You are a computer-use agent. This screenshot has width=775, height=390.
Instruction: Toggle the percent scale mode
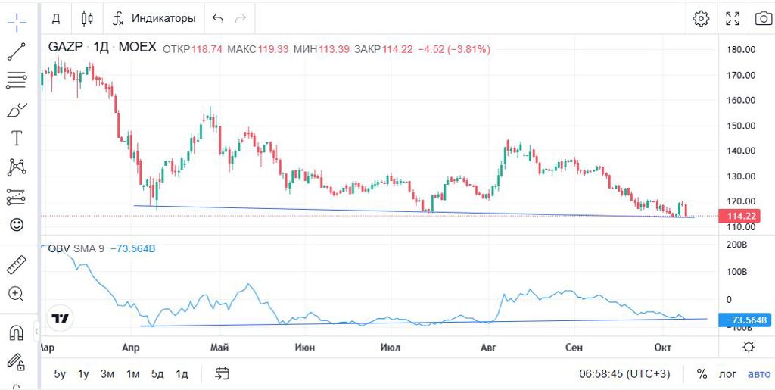pos(702,374)
